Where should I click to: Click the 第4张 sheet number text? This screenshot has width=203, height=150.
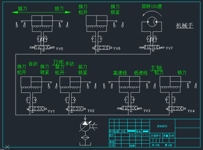(169, 145)
